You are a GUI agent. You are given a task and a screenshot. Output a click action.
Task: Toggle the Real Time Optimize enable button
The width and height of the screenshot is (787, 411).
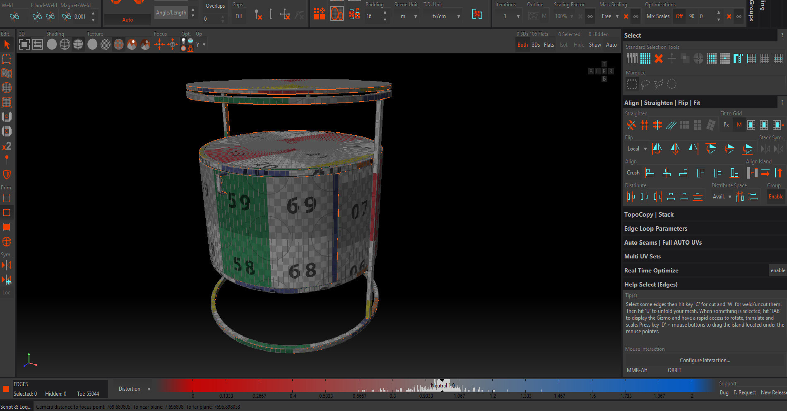pyautogui.click(x=777, y=270)
